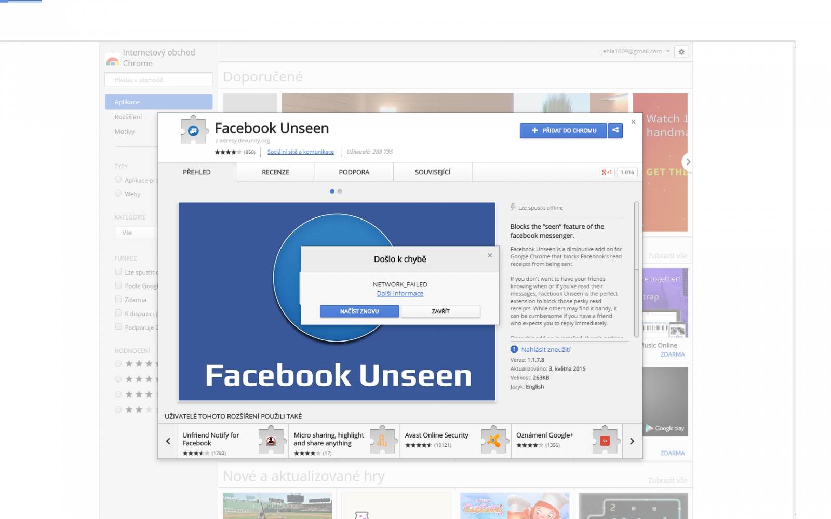Click the Oznámení Google+ title
Image resolution: width=831 pixels, height=519 pixels.
[x=545, y=435]
